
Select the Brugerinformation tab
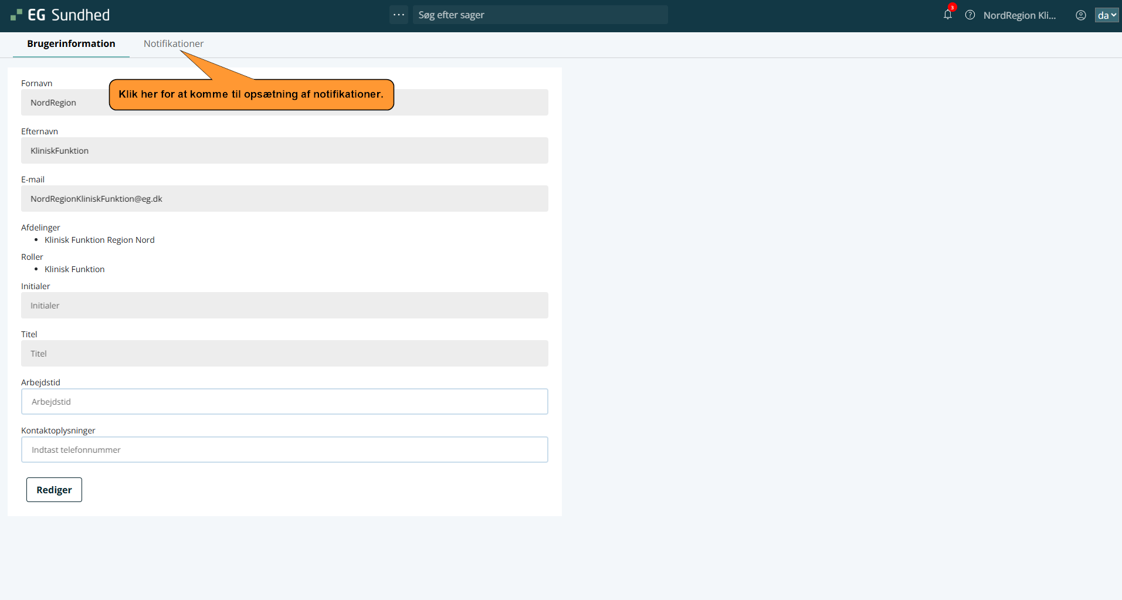click(x=71, y=43)
